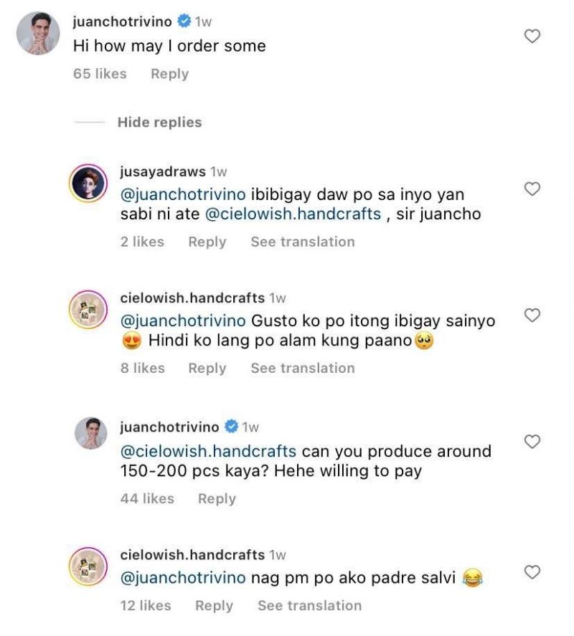The image size is (574, 636).
Task: Heart the "Gusto ko po itong ibigay" reply
Action: [532, 315]
